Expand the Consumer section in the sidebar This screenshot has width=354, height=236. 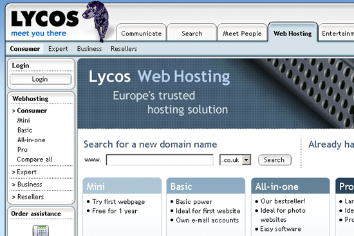pyautogui.click(x=30, y=111)
